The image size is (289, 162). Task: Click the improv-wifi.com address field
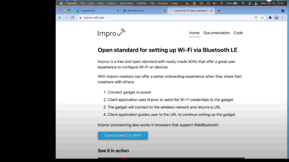point(166,18)
